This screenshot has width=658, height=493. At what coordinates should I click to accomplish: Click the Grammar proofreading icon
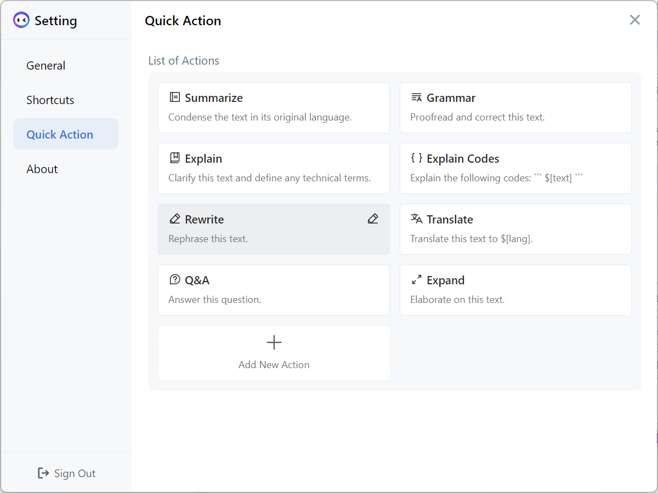(x=416, y=98)
